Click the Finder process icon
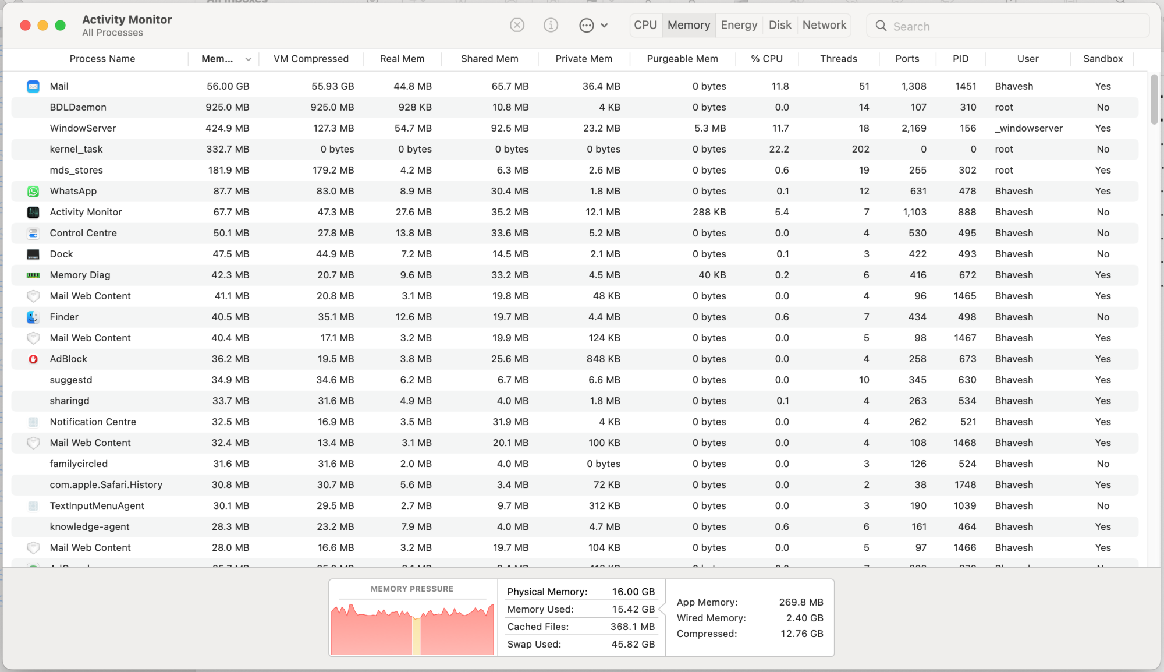This screenshot has width=1164, height=672. coord(33,317)
